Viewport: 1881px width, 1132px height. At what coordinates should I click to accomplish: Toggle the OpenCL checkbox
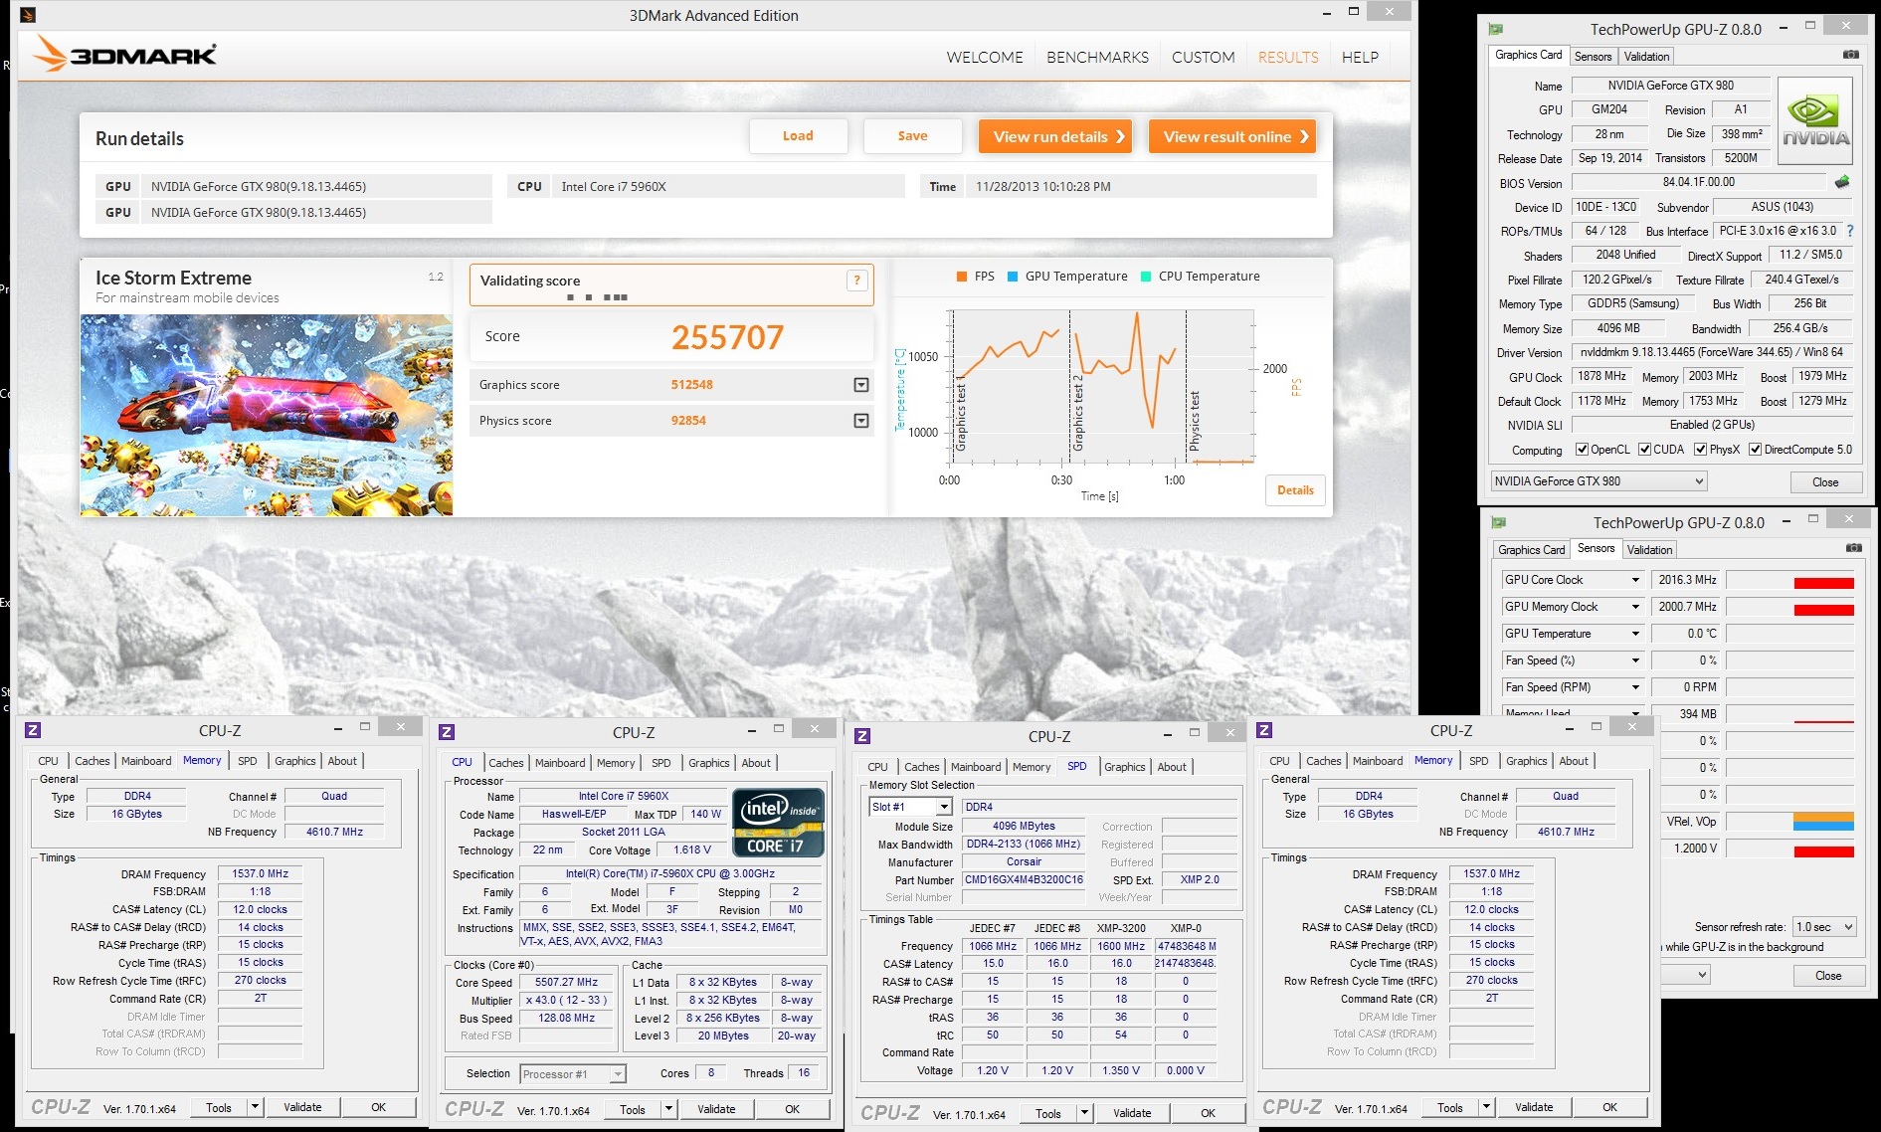(1582, 450)
